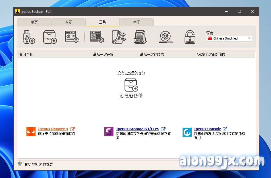Open the LOG file download icon
The height and width of the screenshot is (178, 271).
[x=140, y=37]
